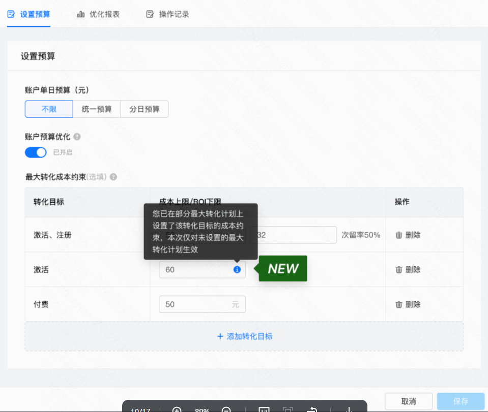The height and width of the screenshot is (412, 488).
Task: Click the zoom out icon on the bottom toolbar
Action: tap(226, 409)
